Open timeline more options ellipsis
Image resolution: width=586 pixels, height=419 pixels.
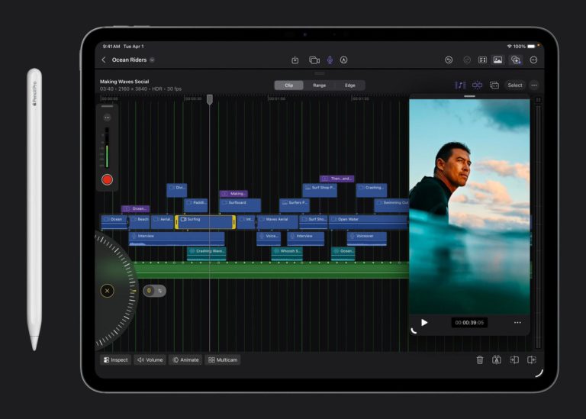point(534,85)
